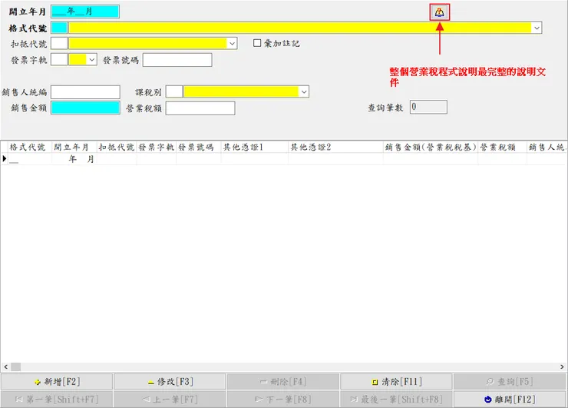This screenshot has width=568, height=408.
Task: Click the 新增[F2] button
Action: (57, 382)
